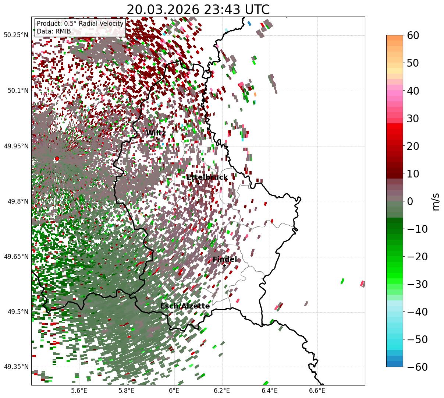Click the colorbar label 40
The width and height of the screenshot is (444, 398).
[413, 91]
